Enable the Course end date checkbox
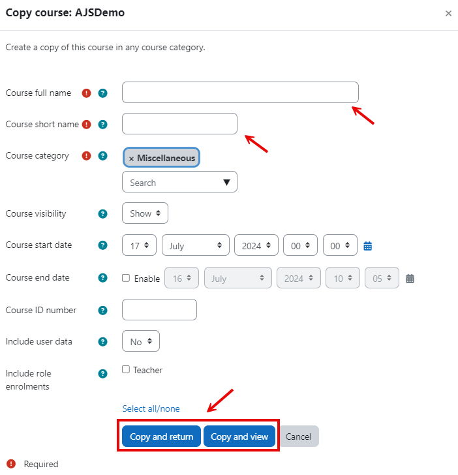The image size is (458, 475). pos(126,278)
